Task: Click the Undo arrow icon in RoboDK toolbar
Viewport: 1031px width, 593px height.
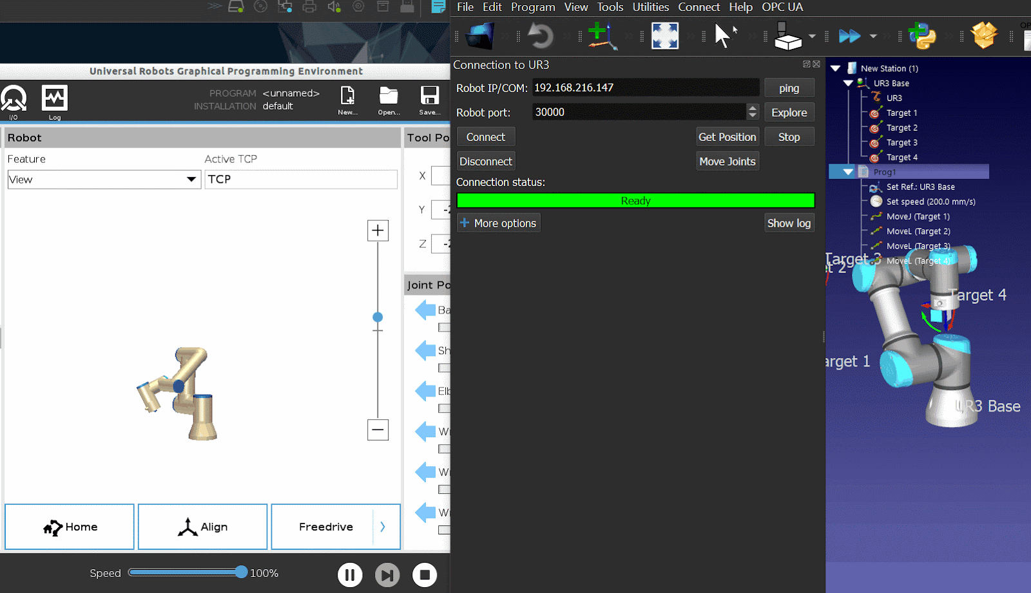Action: [x=540, y=36]
